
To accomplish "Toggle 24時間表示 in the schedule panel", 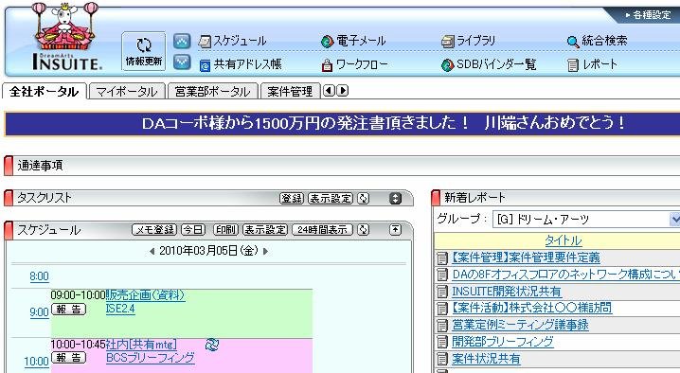I will [322, 229].
